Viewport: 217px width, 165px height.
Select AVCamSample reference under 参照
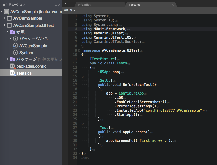31,46
